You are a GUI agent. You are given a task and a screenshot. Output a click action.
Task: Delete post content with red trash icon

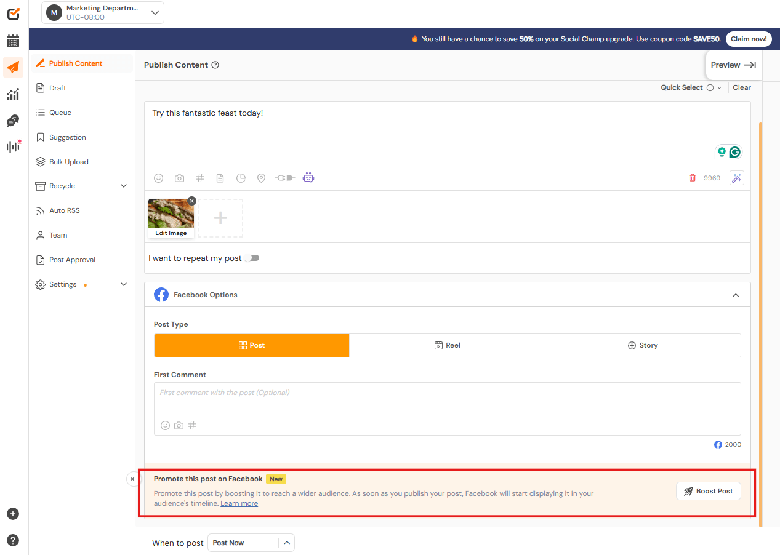point(692,178)
